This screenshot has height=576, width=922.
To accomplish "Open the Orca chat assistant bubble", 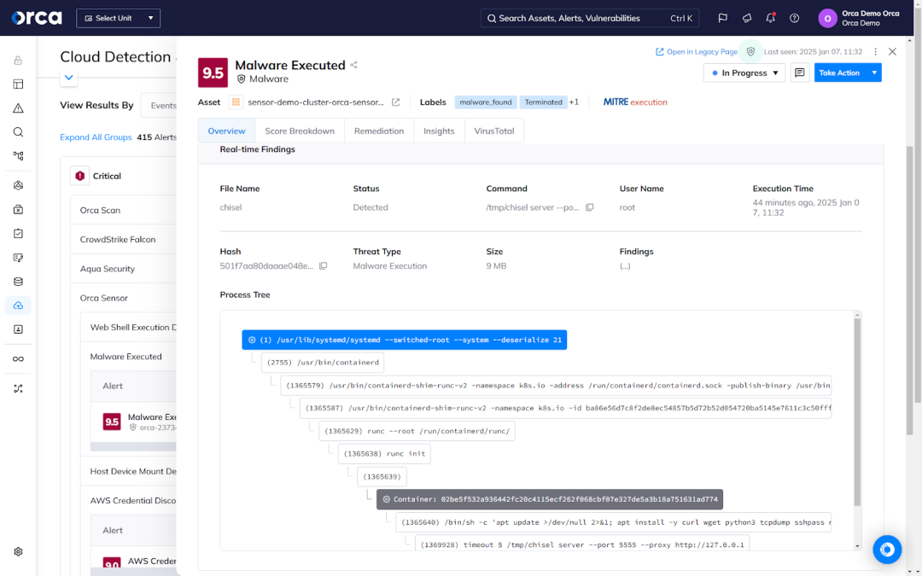I will pyautogui.click(x=887, y=550).
